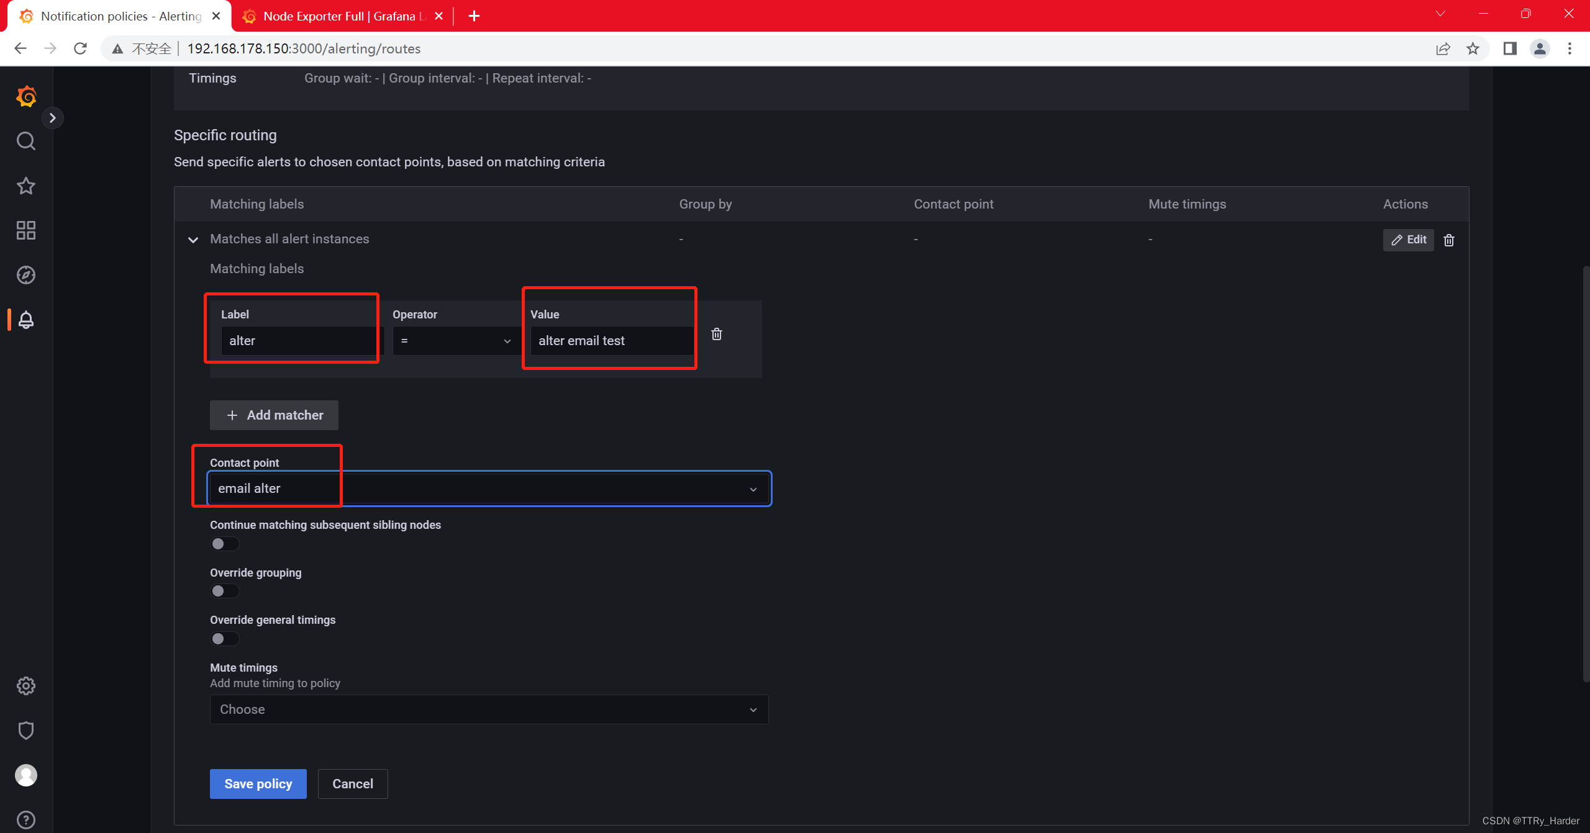The width and height of the screenshot is (1590, 833).
Task: Click the Save policy button
Action: pos(258,783)
